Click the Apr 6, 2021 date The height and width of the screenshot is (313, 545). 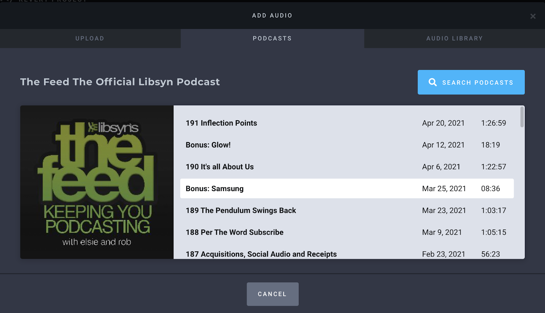441,167
